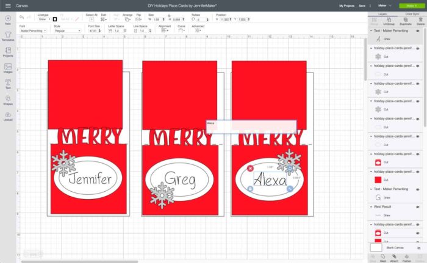This screenshot has width=427, height=263.
Task: Hide the Weld Result layer
Action: [x=418, y=207]
